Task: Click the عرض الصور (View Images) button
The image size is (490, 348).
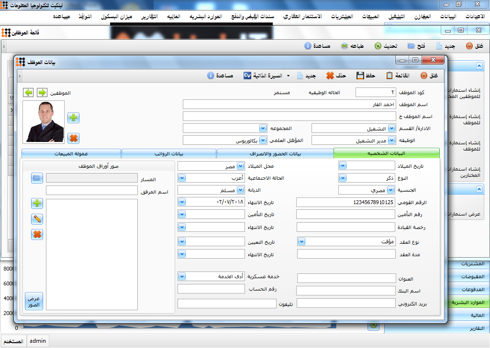Action: point(34,302)
